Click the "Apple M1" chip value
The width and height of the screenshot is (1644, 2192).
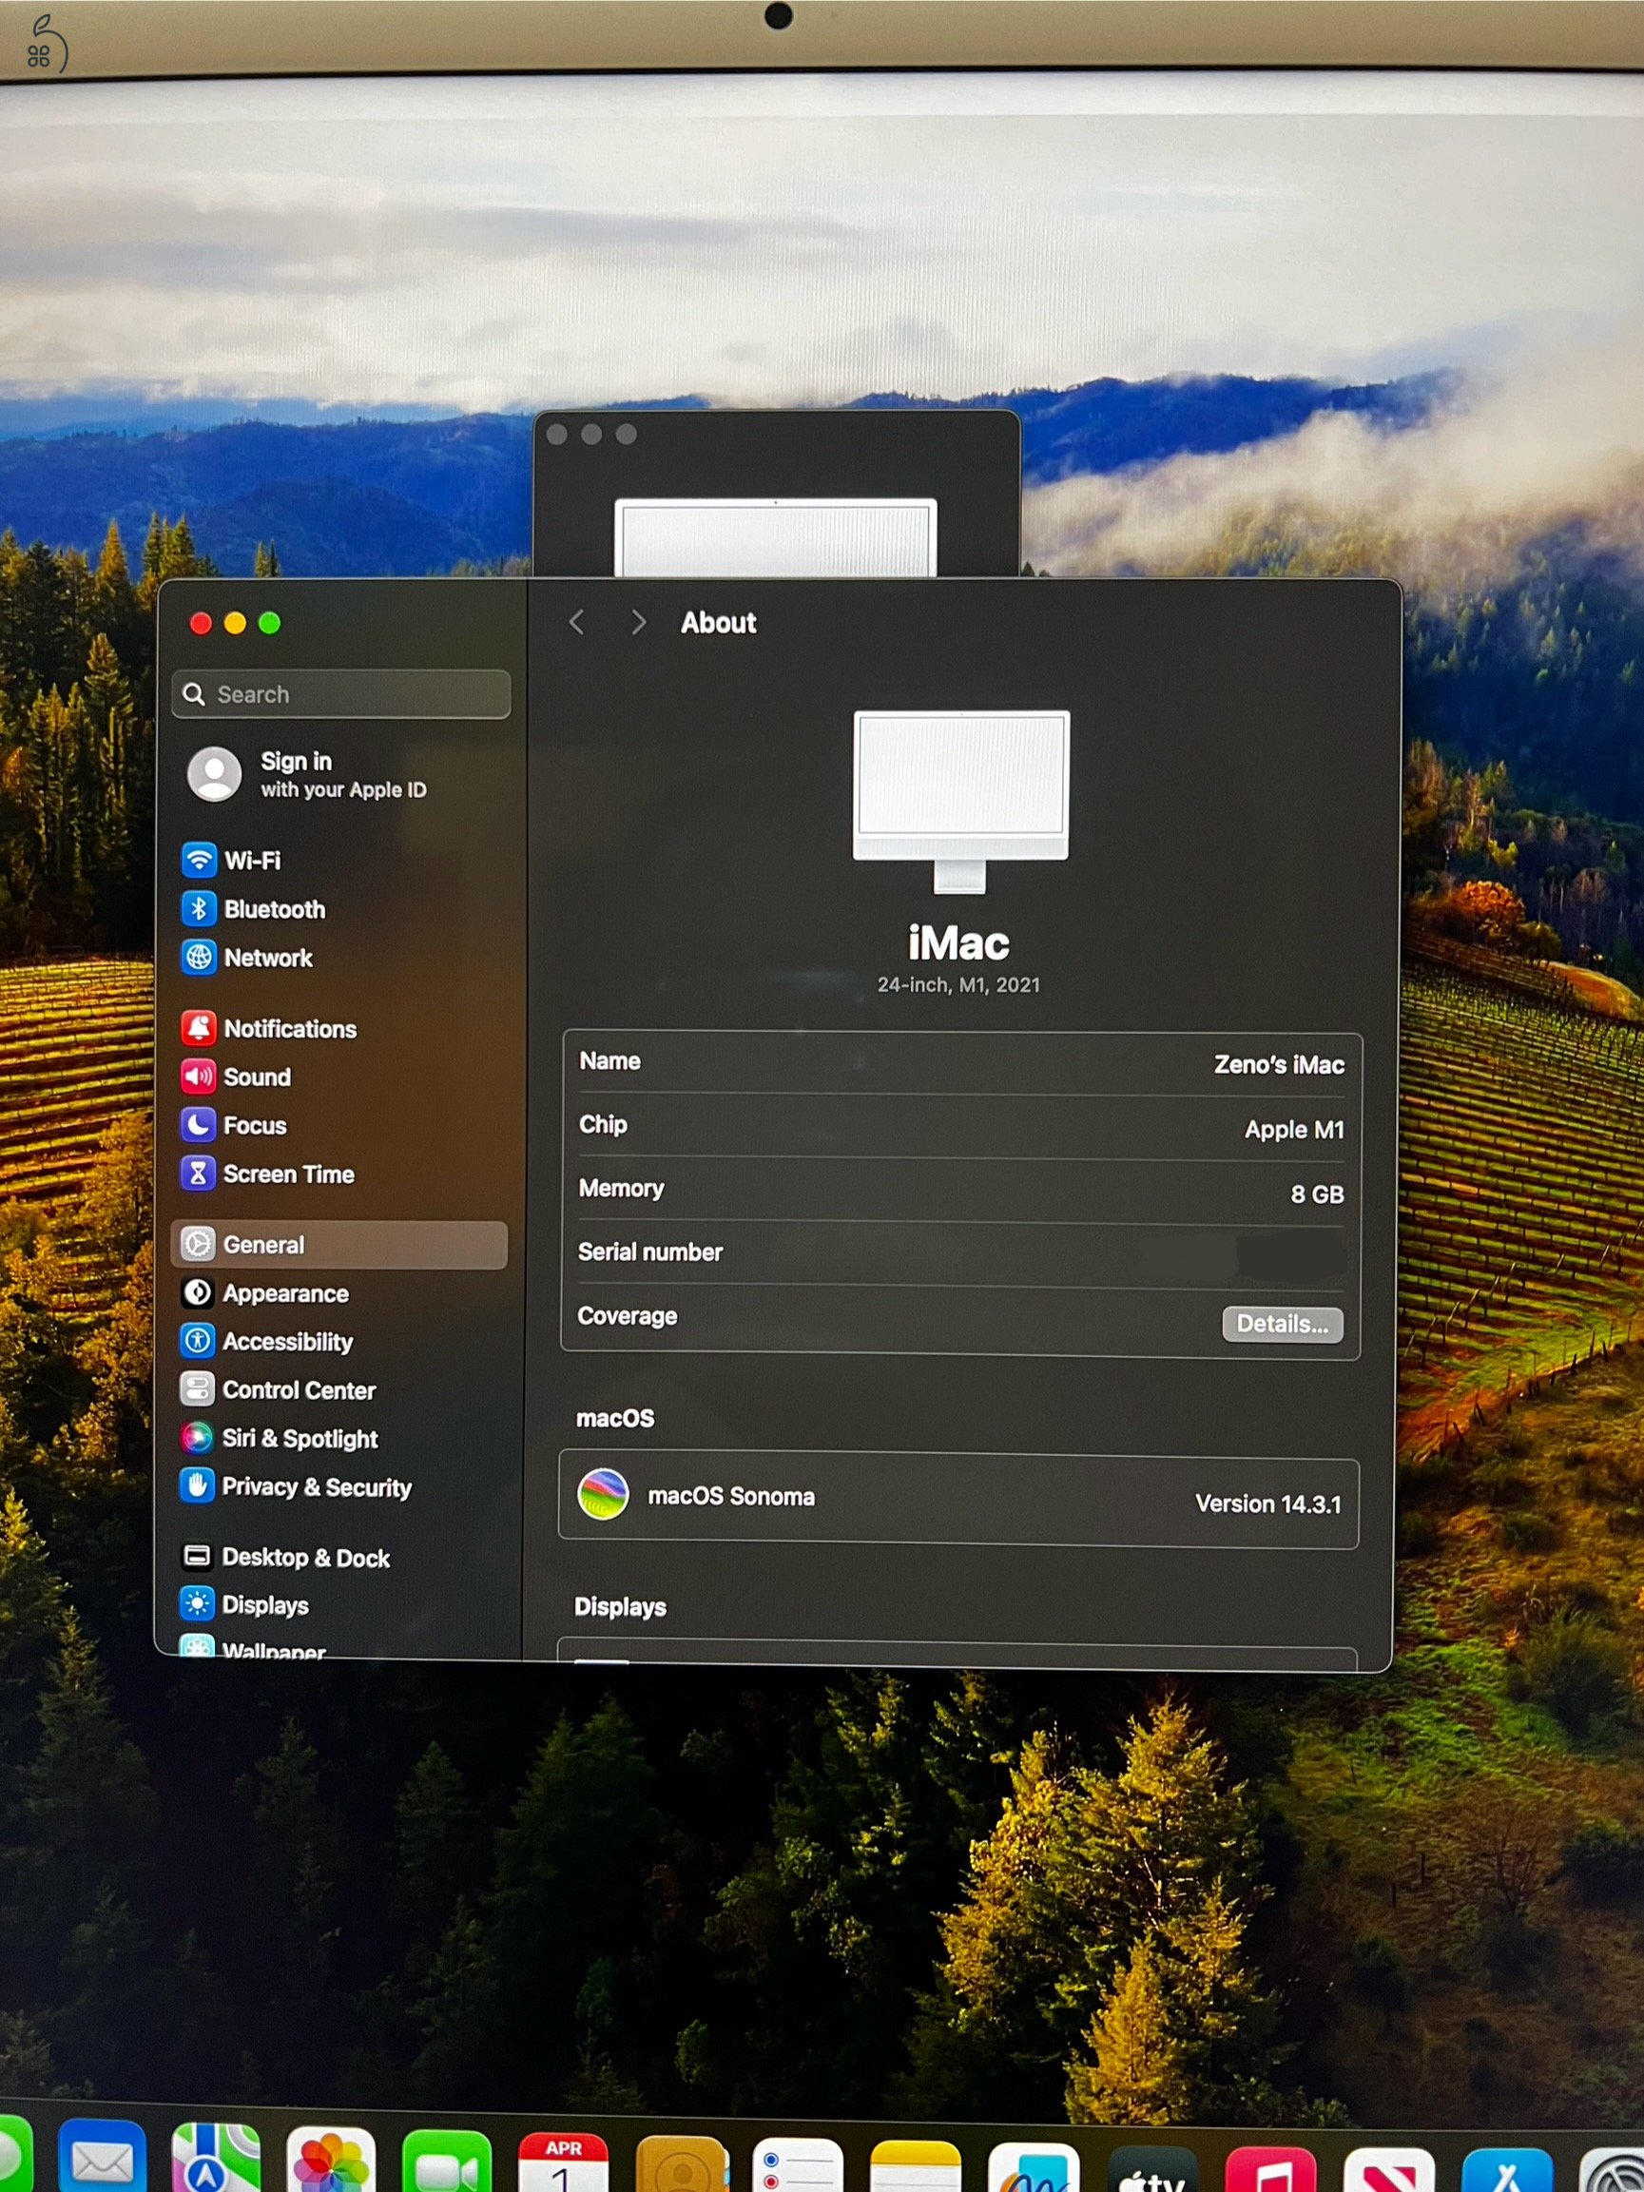click(x=1294, y=1129)
